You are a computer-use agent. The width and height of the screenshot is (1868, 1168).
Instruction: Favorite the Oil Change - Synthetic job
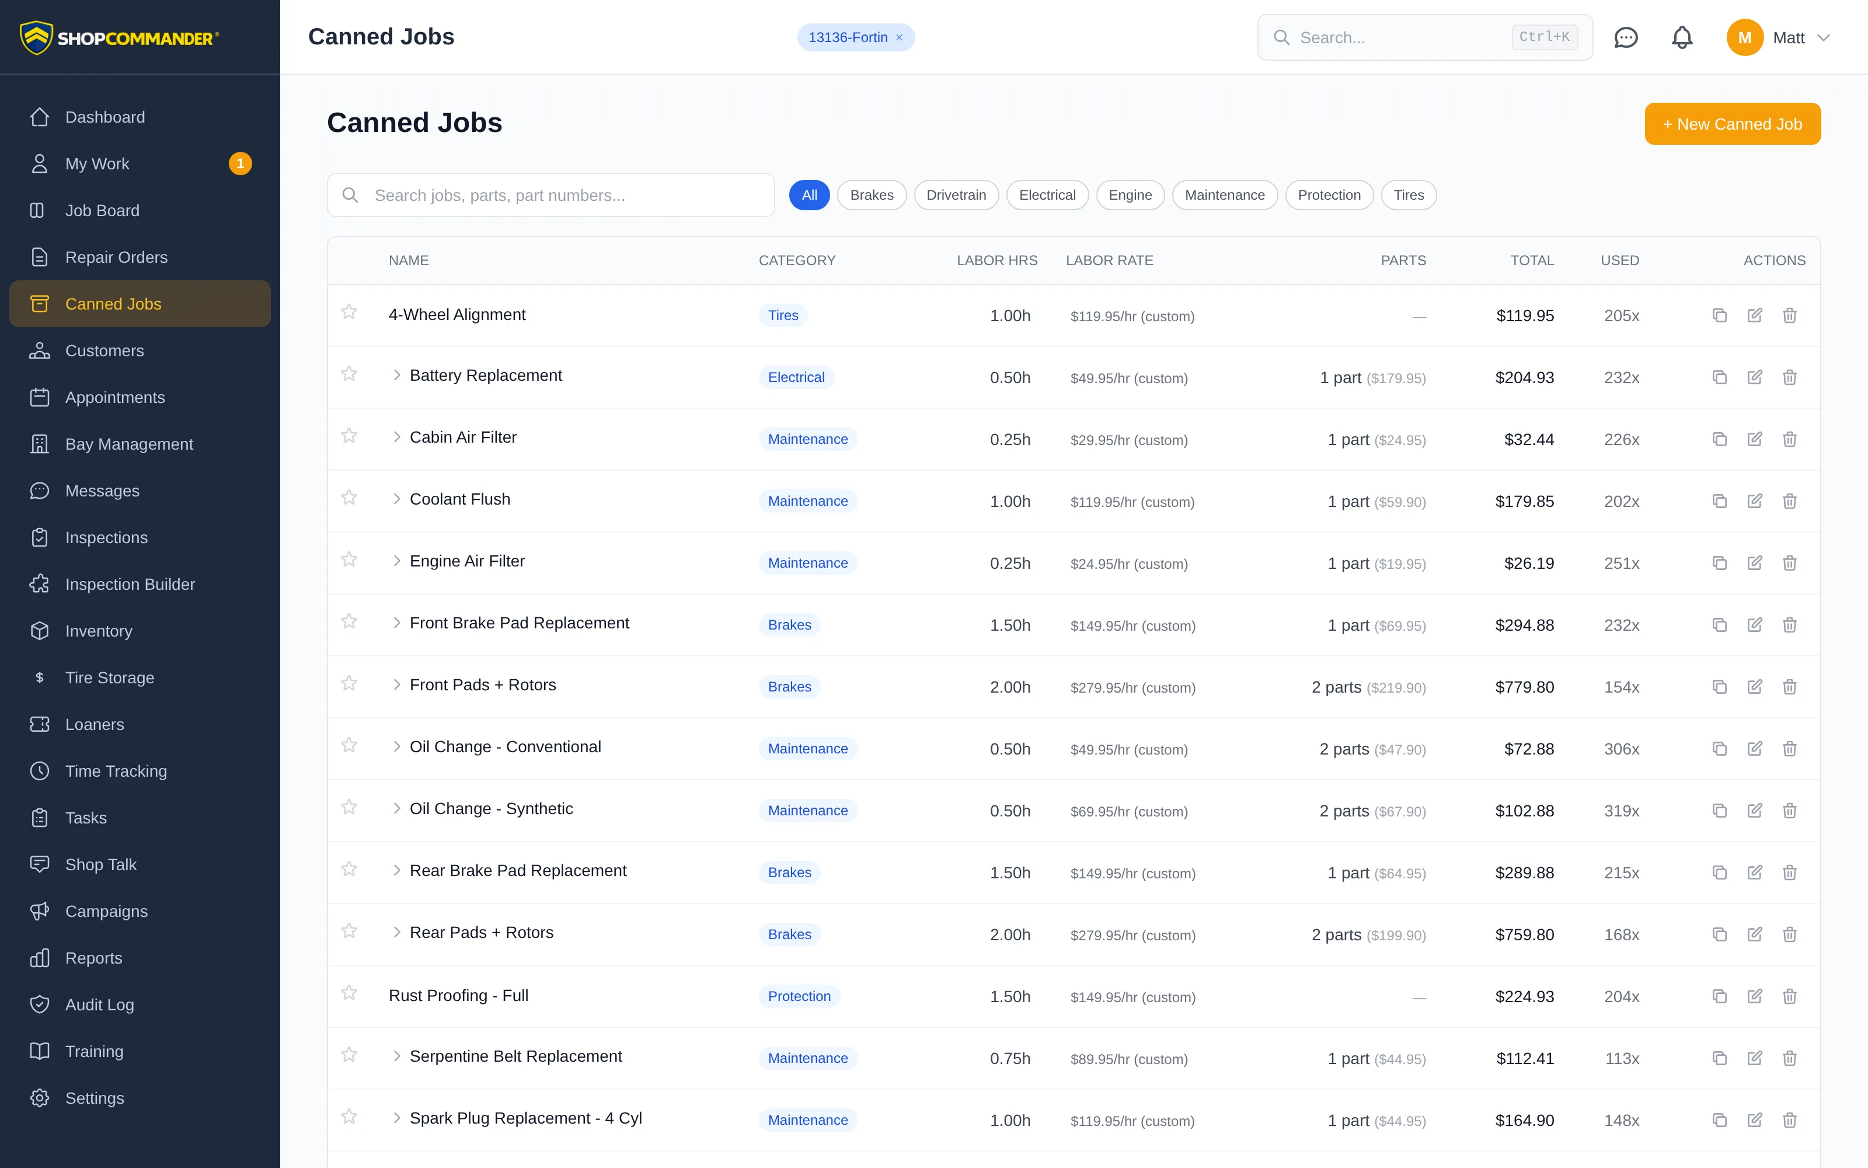pos(349,807)
